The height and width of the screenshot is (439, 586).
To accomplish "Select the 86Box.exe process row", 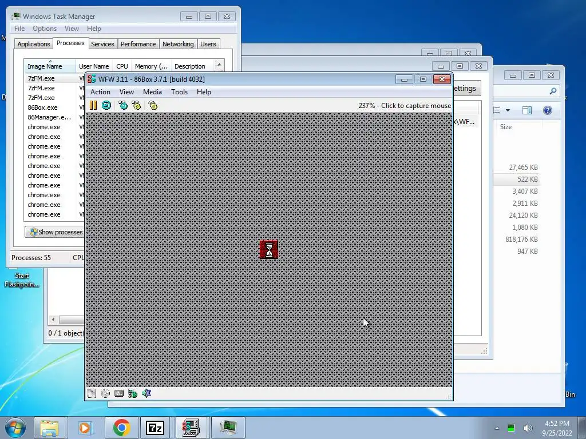I will pos(54,107).
